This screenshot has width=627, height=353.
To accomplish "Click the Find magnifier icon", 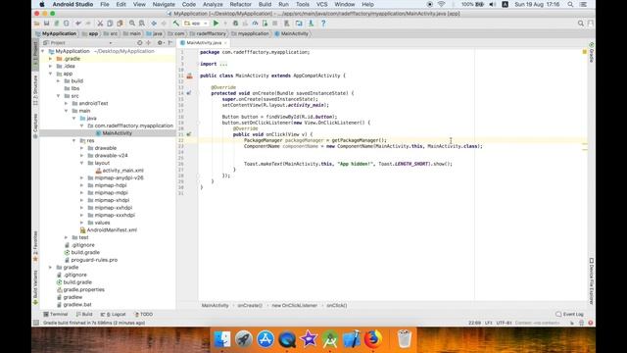I will point(132,24).
